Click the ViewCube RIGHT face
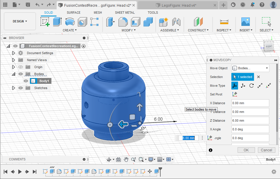Image resolution: width=280 pixels, height=179 pixels. pos(269,46)
